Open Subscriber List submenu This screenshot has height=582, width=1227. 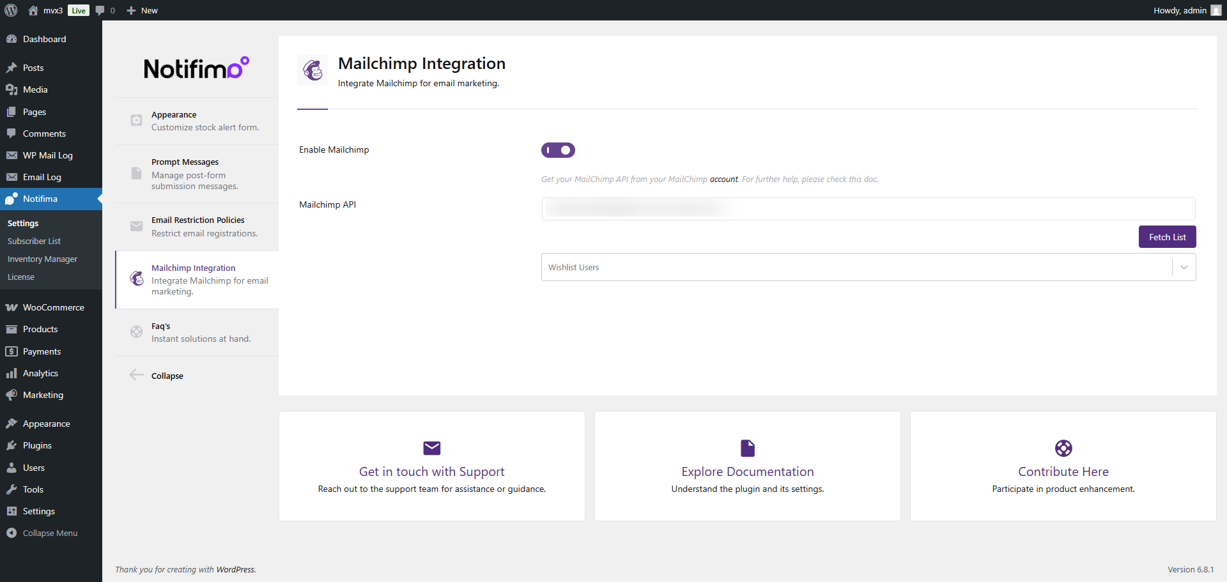coord(34,241)
